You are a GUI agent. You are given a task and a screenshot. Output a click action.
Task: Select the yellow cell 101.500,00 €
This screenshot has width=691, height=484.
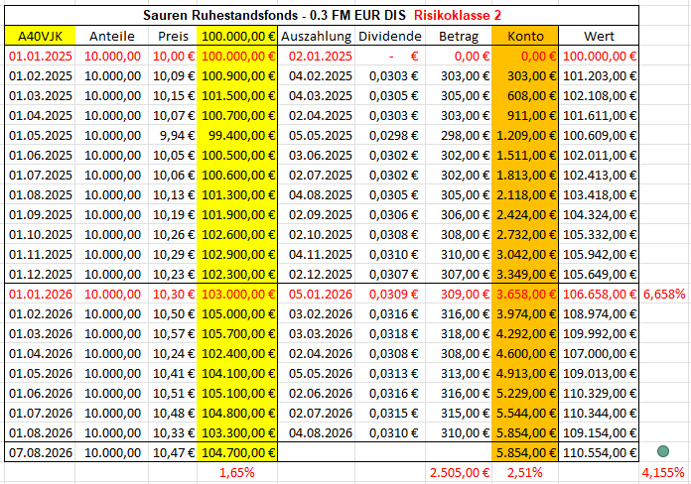pos(237,95)
